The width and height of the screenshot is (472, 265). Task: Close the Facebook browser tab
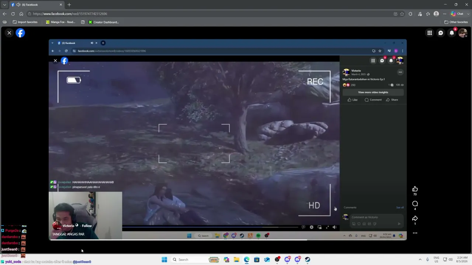(61, 5)
